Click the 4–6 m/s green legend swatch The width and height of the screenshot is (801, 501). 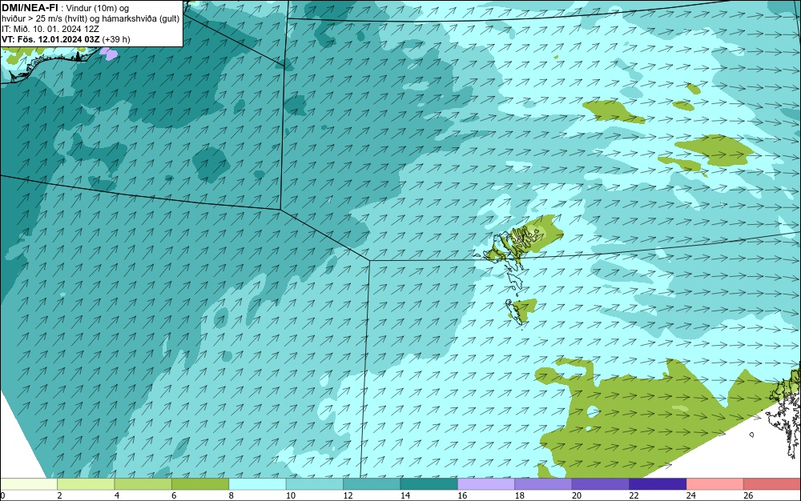[x=143, y=484]
